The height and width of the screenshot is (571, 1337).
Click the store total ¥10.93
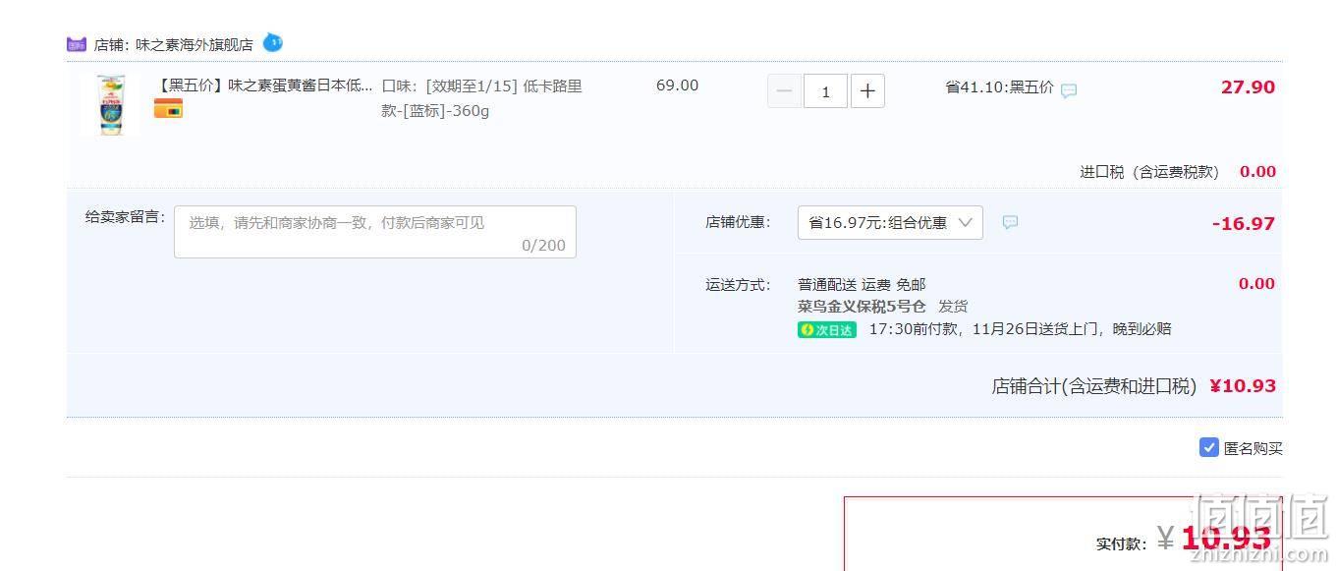click(x=1243, y=386)
